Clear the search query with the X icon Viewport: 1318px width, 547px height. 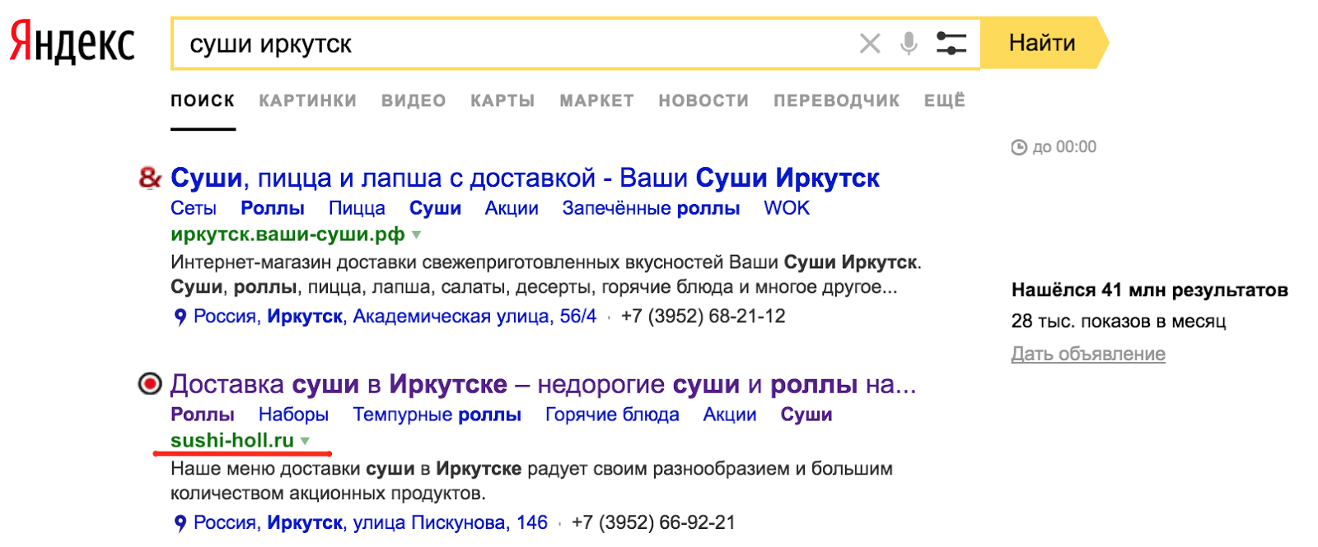(x=870, y=44)
